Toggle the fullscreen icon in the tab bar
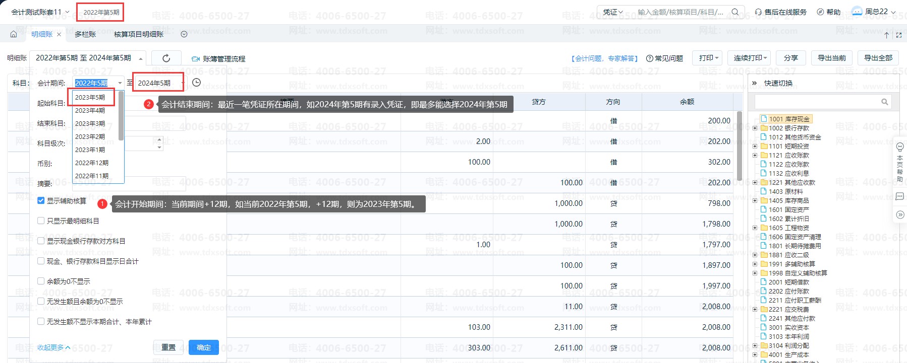Screen dimensions: 907x363 [x=898, y=35]
